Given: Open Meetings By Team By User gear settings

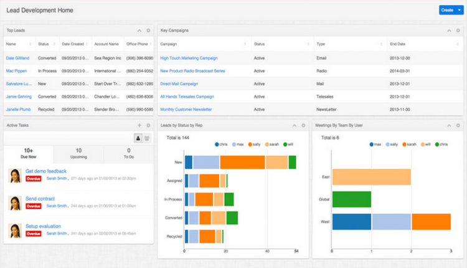Looking at the screenshot, I should pyautogui.click(x=458, y=125).
